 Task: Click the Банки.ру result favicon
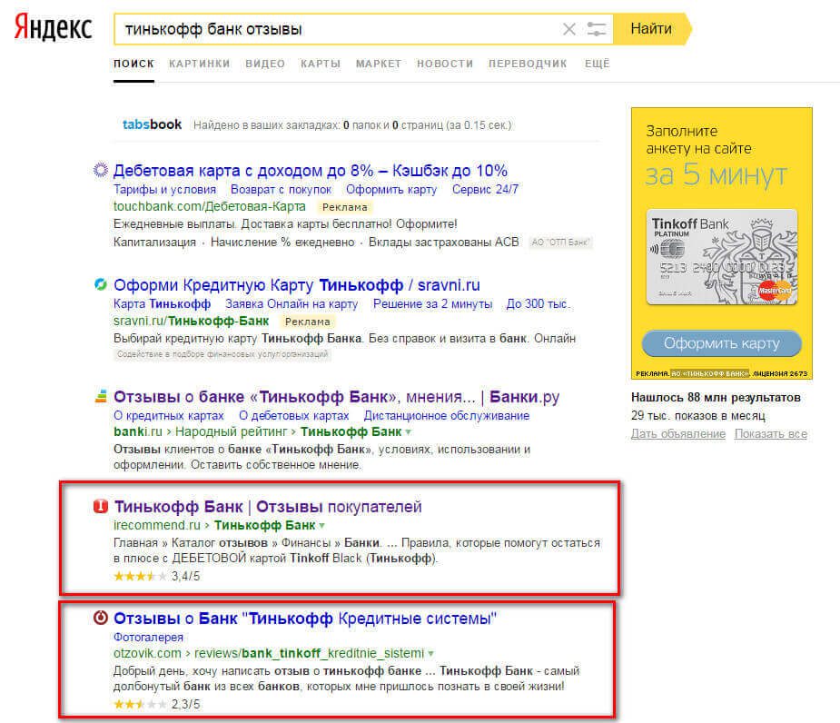[x=100, y=396]
